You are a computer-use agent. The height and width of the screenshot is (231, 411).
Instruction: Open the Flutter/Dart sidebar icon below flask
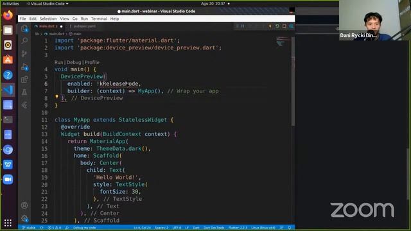tap(24, 105)
